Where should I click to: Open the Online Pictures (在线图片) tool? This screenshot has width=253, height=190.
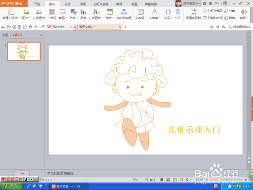39,14
